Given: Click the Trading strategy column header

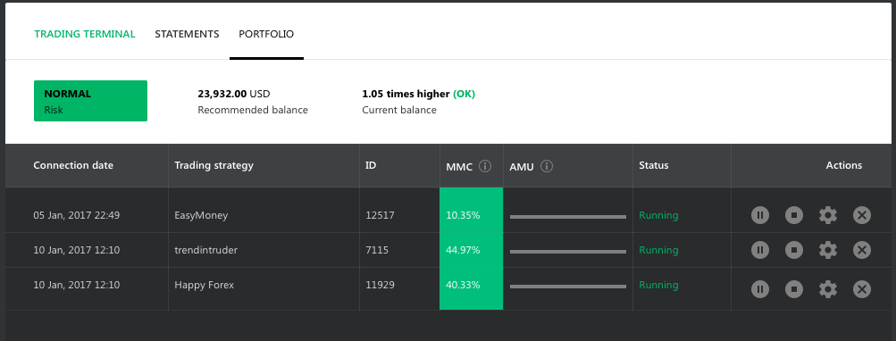Looking at the screenshot, I should 214,166.
